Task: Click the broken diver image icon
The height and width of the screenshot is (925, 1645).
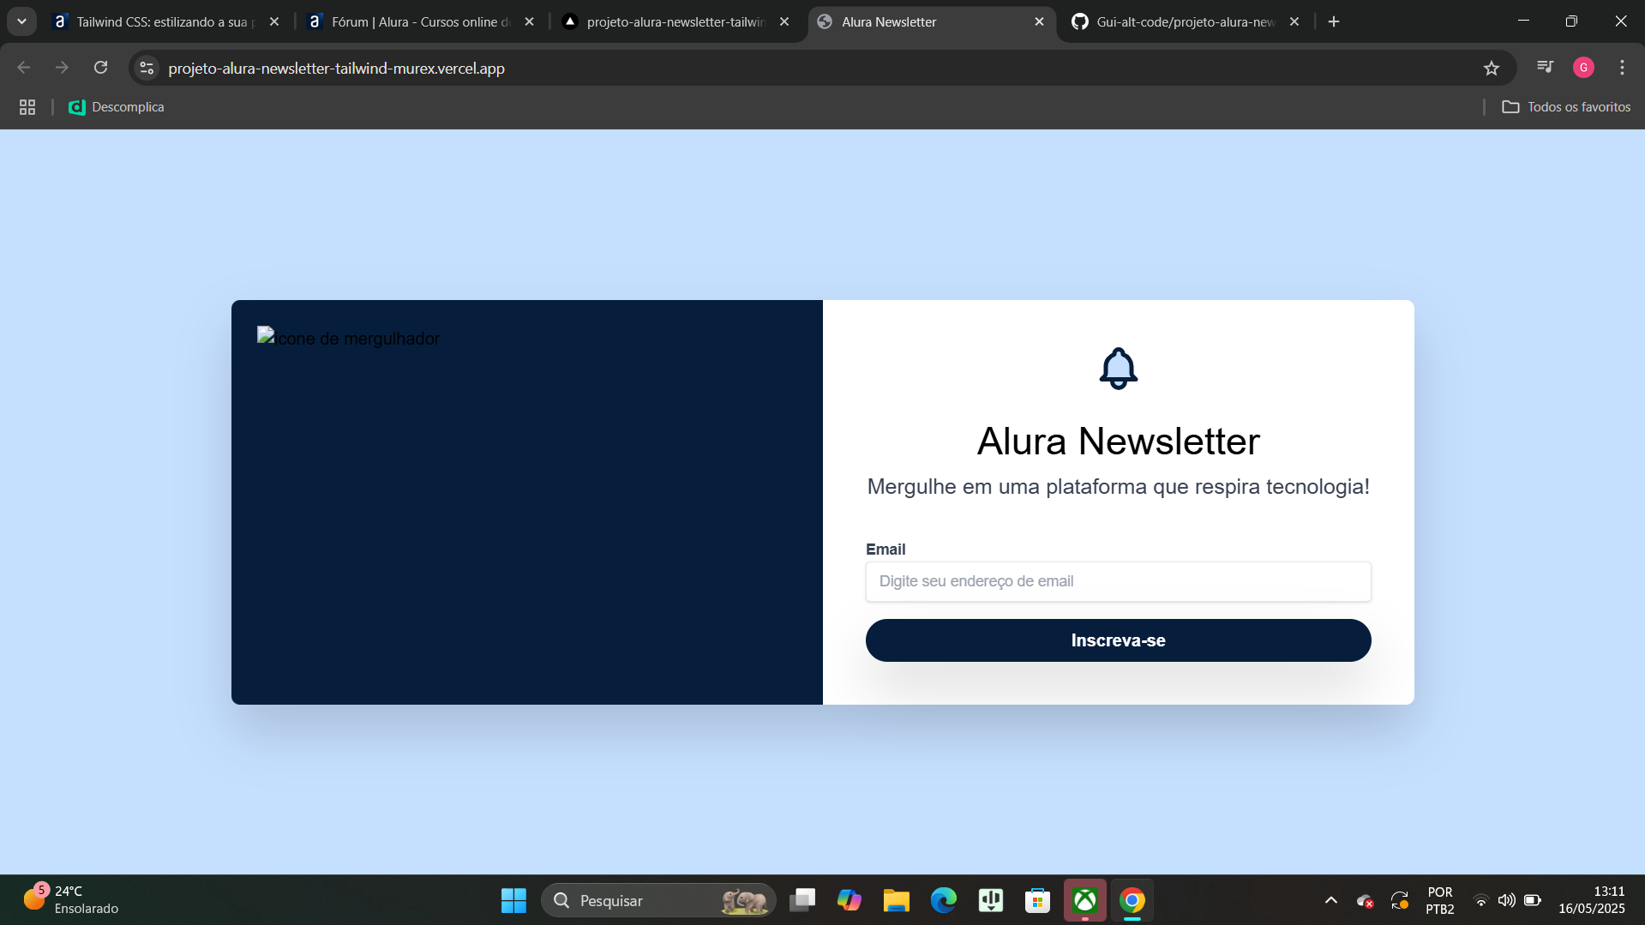Action: 266,336
